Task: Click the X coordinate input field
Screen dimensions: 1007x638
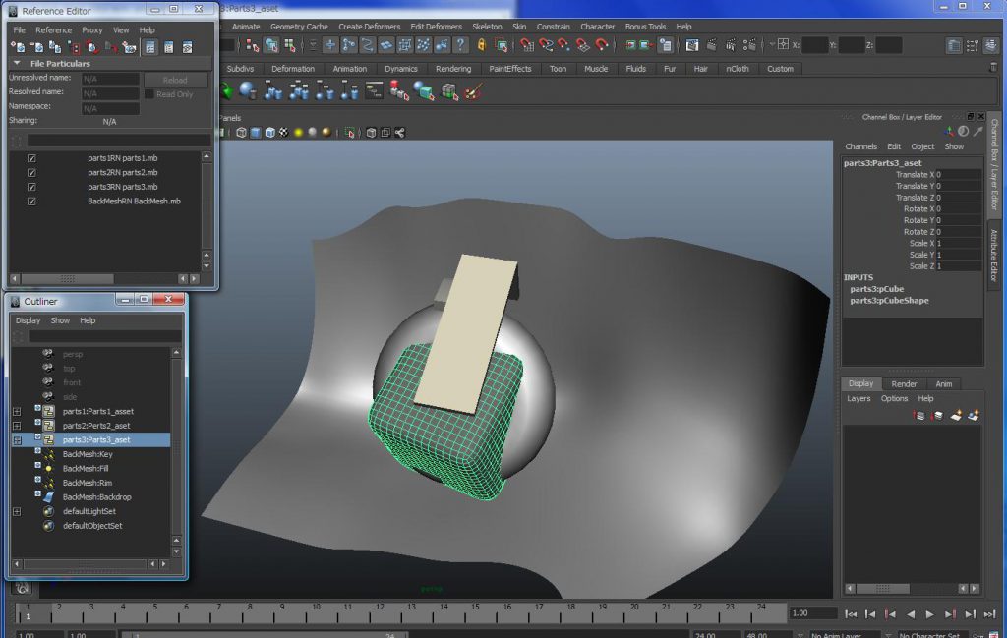Action: click(815, 45)
